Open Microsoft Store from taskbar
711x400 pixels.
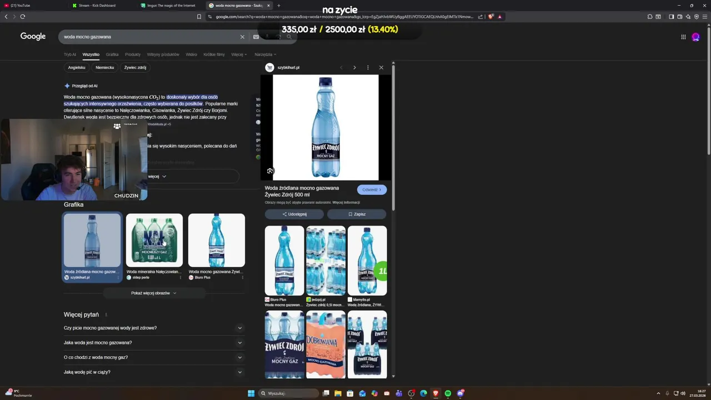coord(350,393)
